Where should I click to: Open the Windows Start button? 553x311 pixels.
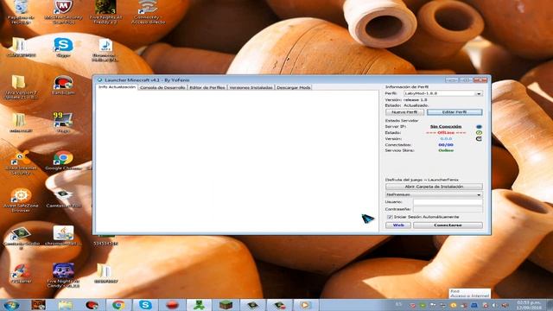12,305
